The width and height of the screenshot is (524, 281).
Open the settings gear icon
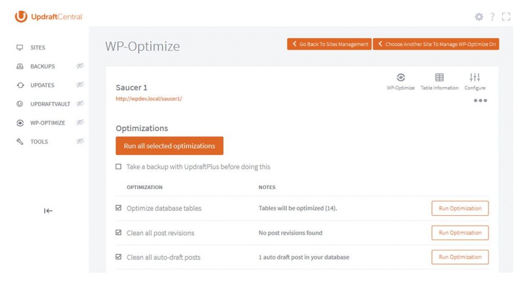(x=479, y=17)
